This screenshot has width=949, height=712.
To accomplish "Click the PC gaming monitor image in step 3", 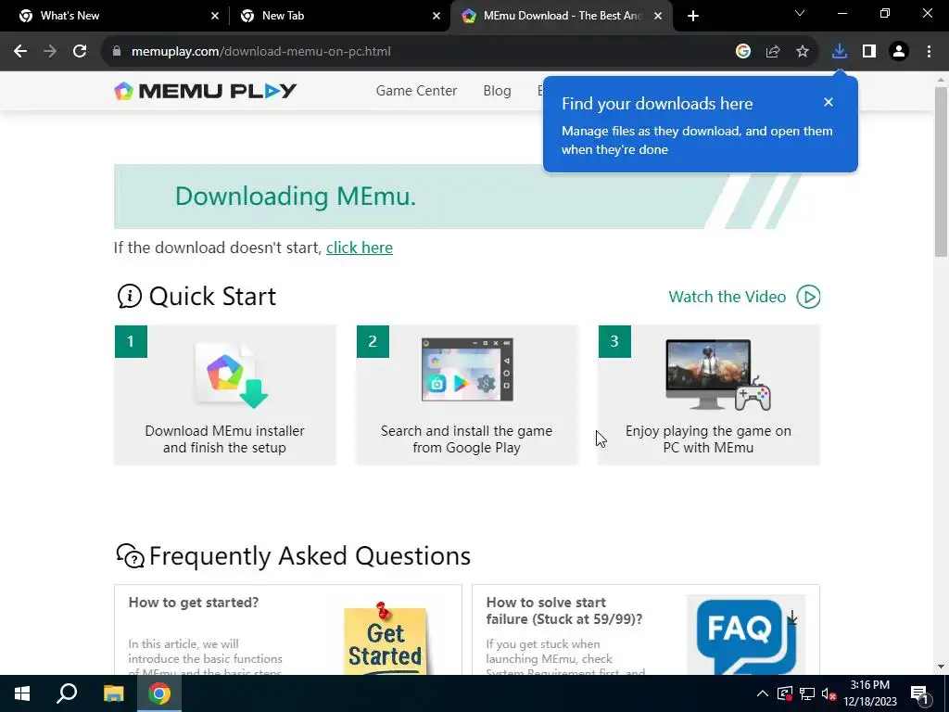I will tap(718, 375).
